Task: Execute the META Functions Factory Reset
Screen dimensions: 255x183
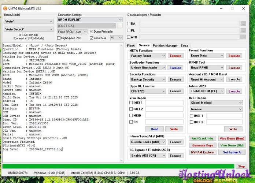Action: point(175,56)
